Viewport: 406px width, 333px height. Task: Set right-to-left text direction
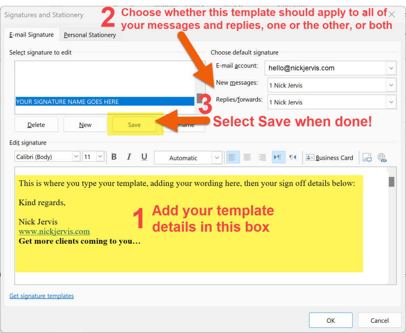click(293, 157)
